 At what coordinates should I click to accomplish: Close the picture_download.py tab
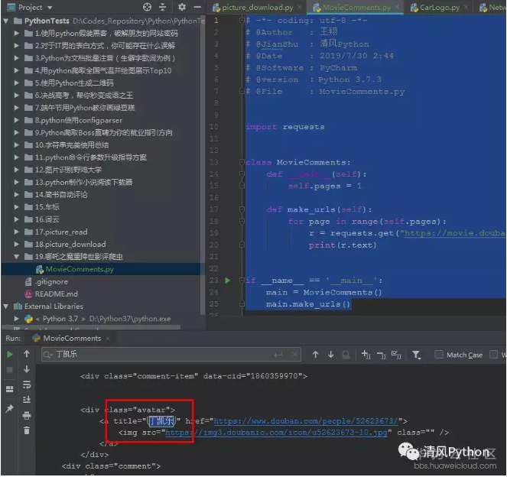[300, 7]
